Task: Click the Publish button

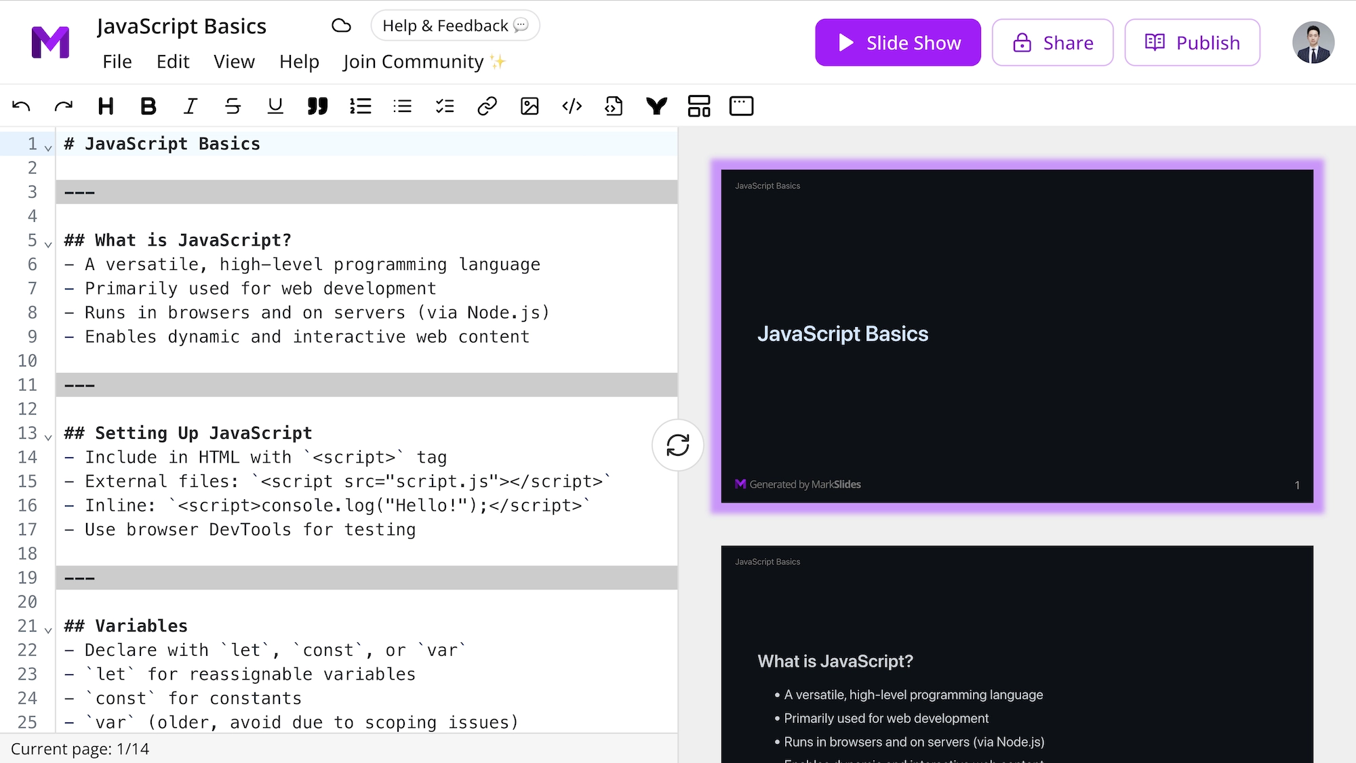Action: pos(1192,43)
